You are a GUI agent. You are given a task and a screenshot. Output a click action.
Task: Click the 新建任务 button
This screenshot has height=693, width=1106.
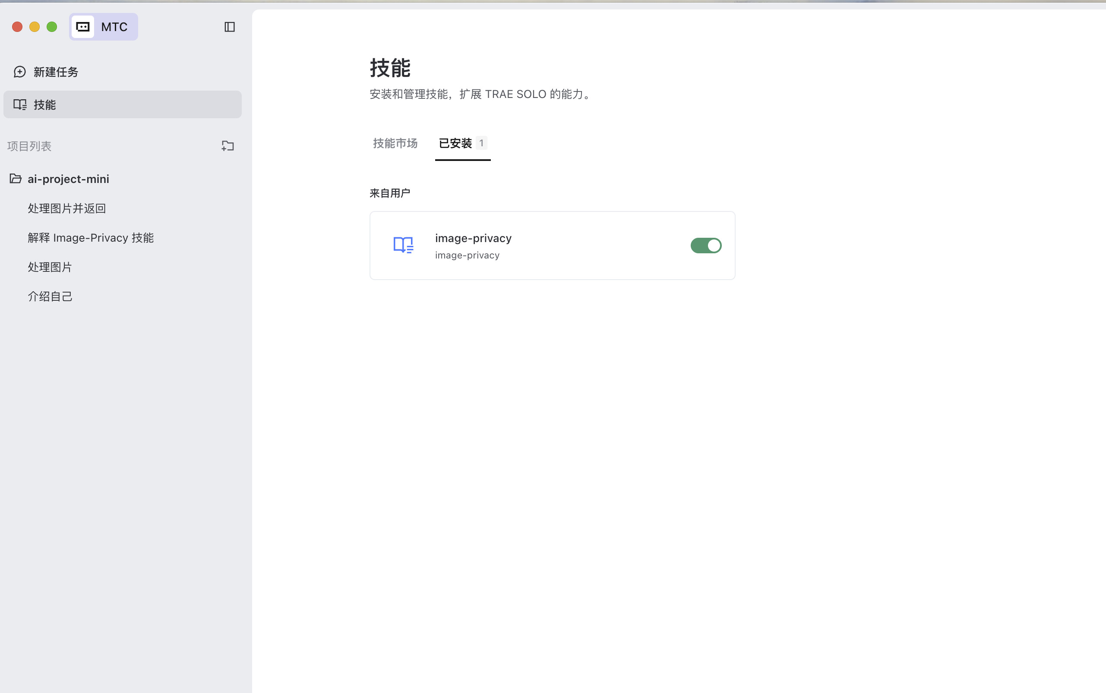56,72
